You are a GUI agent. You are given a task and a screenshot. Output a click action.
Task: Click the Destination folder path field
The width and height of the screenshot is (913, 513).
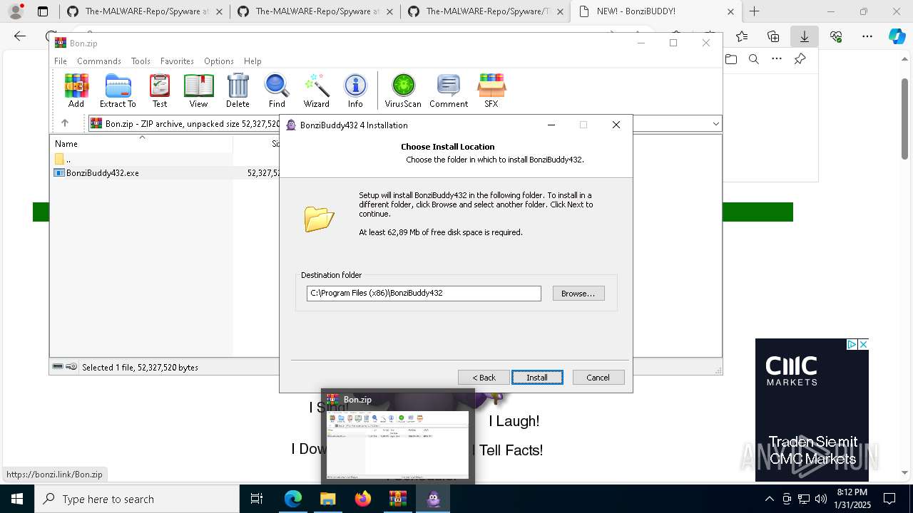tap(424, 294)
